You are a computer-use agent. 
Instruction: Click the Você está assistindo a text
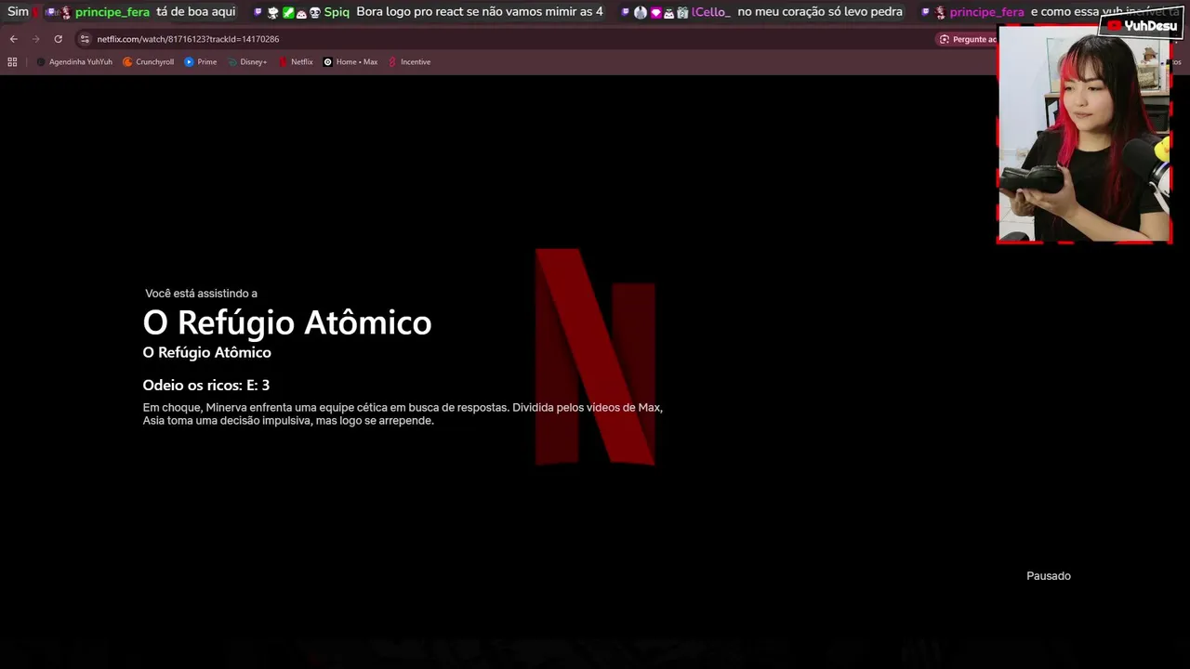tap(201, 294)
